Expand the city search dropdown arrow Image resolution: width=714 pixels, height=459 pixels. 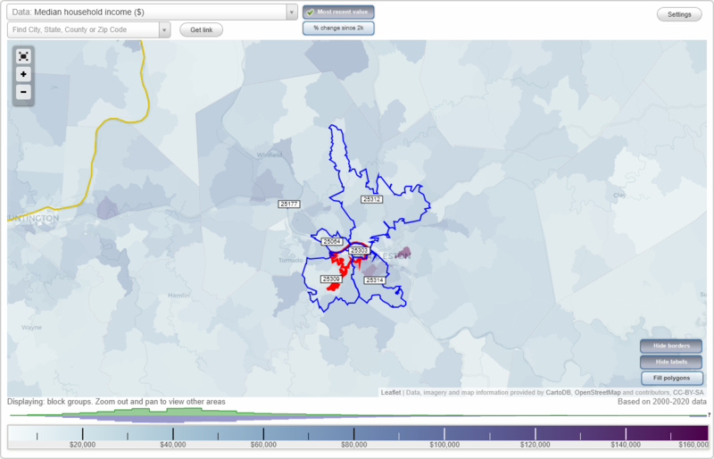click(164, 30)
